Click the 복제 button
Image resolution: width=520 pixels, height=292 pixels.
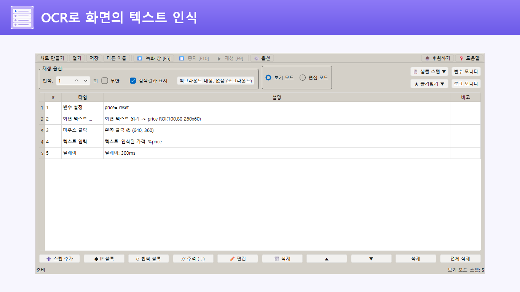pos(416,259)
